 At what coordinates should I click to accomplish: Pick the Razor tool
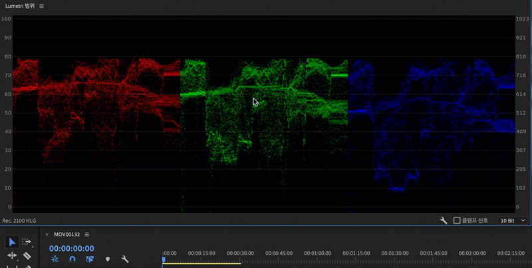tap(27, 256)
